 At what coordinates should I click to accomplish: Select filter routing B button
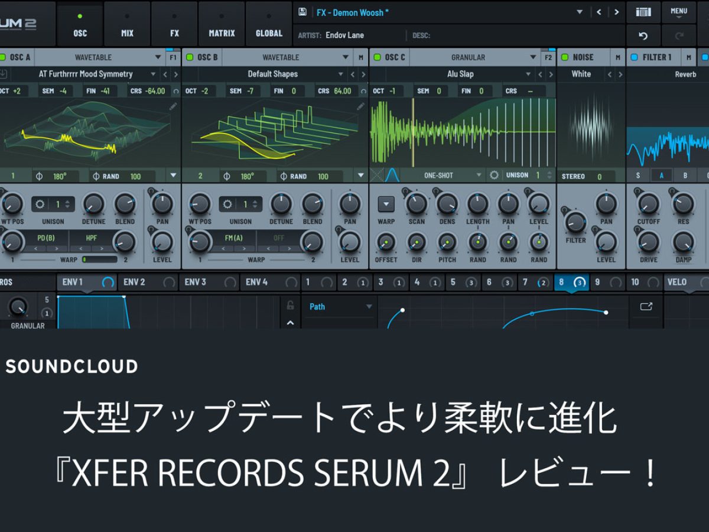pyautogui.click(x=685, y=176)
